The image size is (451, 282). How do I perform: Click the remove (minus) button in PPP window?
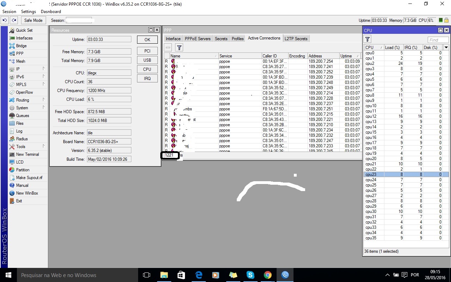click(168, 48)
